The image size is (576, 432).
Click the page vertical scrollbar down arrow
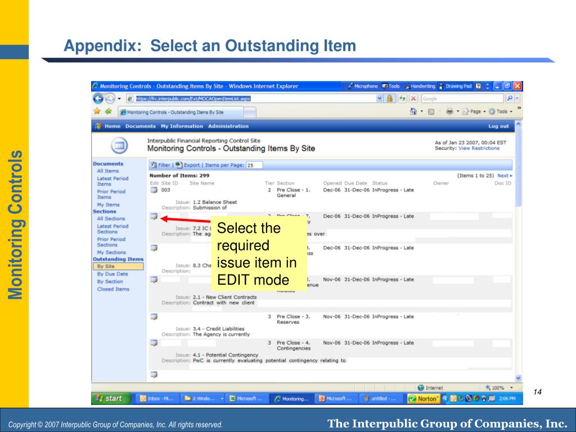[518, 378]
